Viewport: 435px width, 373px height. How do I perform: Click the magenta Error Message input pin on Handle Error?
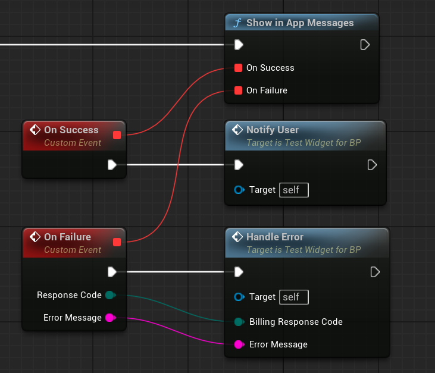pos(239,344)
